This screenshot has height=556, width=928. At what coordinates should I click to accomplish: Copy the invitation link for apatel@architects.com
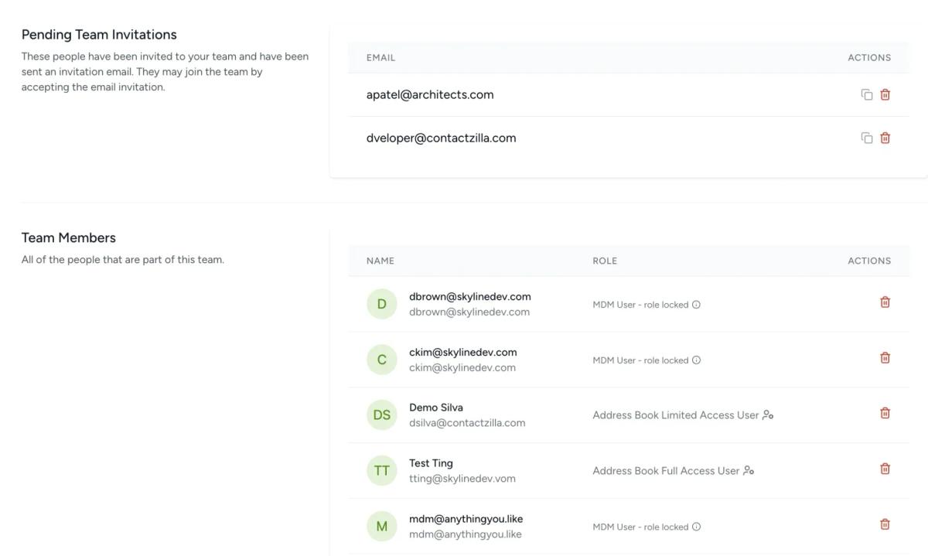click(x=867, y=94)
